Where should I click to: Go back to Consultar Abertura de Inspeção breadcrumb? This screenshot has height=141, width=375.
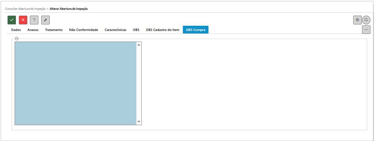coord(25,9)
